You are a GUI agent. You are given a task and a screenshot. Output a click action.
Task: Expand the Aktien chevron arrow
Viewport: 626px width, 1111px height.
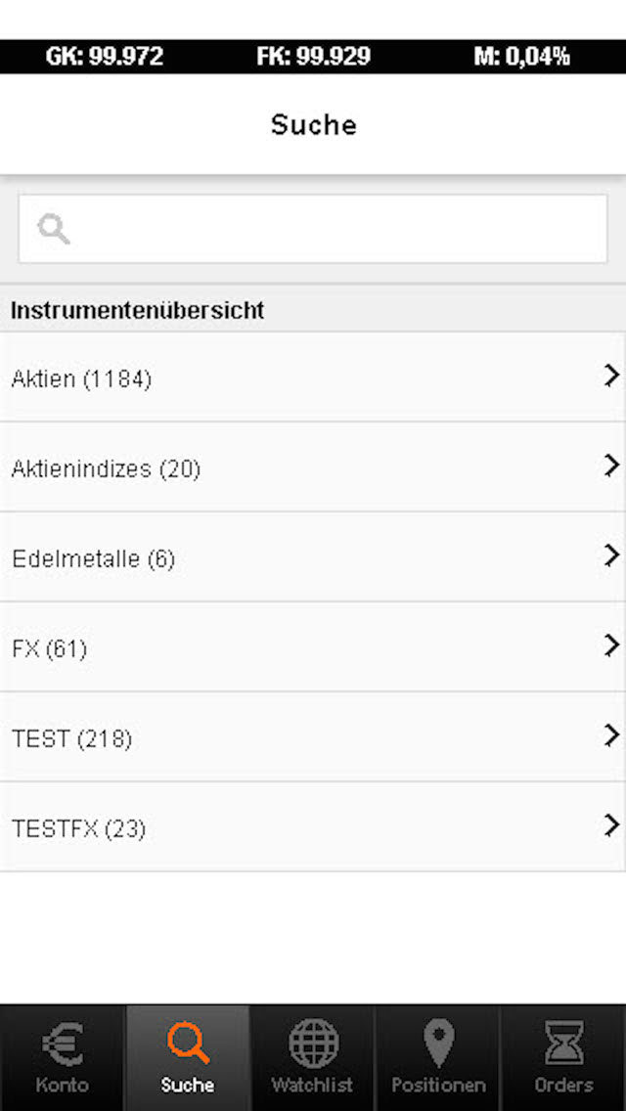[x=612, y=376]
